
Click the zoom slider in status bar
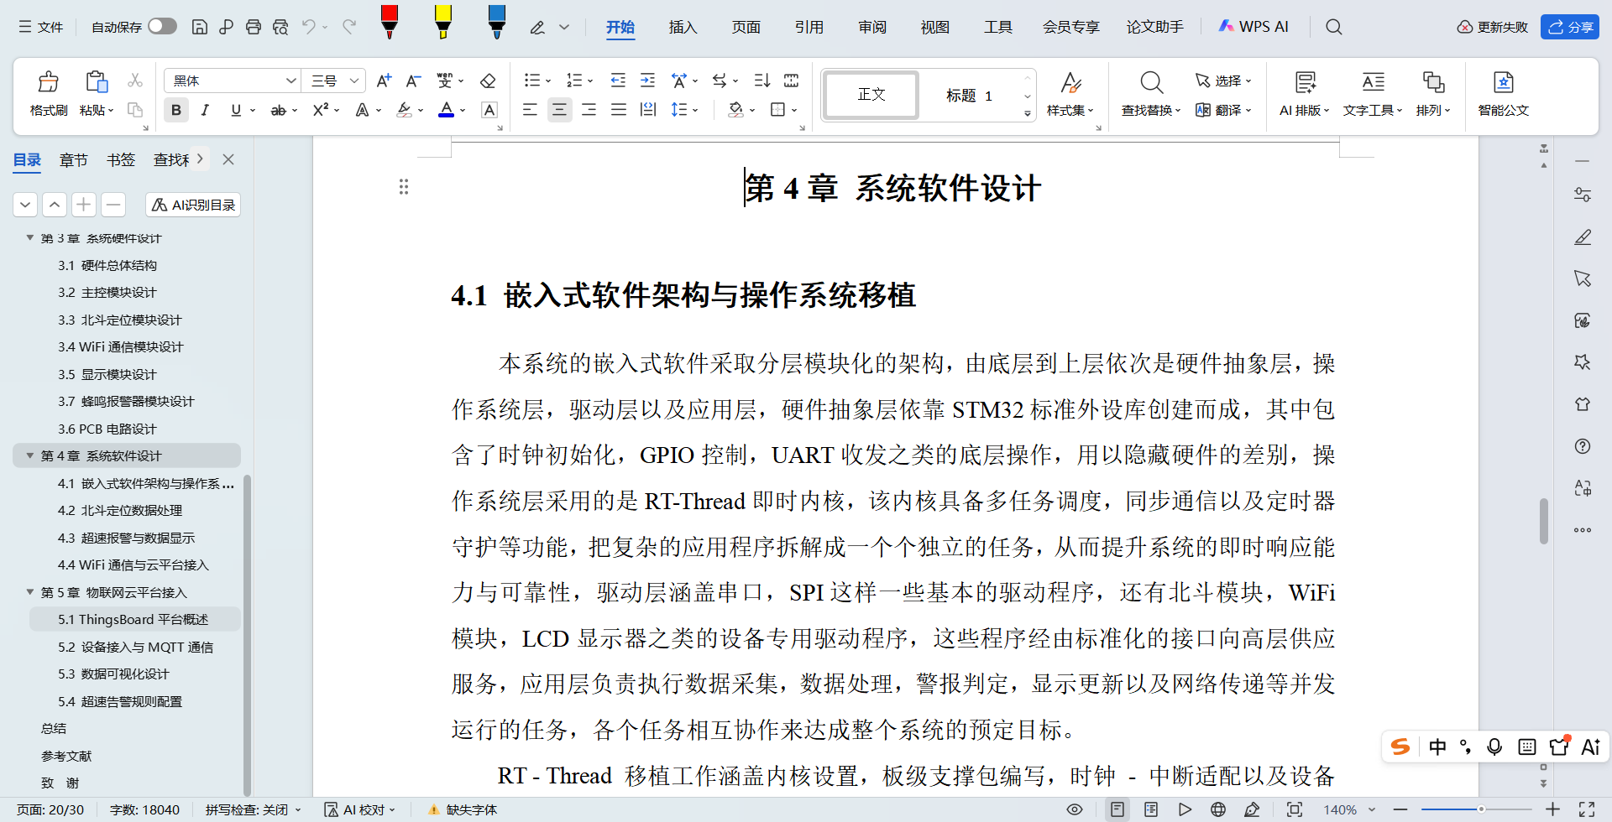click(x=1481, y=809)
